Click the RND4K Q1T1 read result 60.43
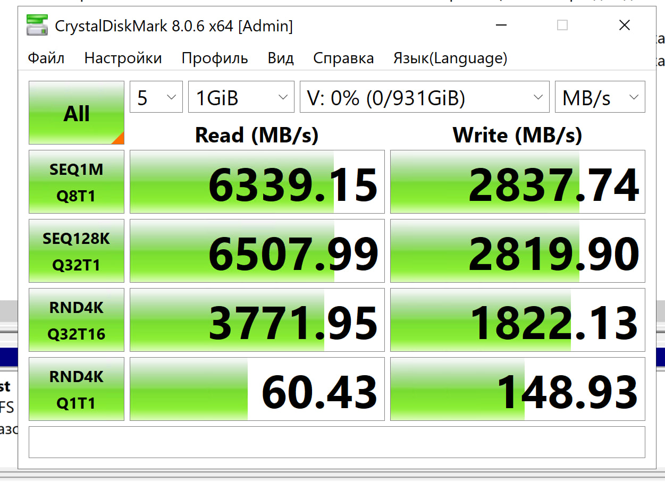The width and height of the screenshot is (665, 482). click(x=257, y=389)
